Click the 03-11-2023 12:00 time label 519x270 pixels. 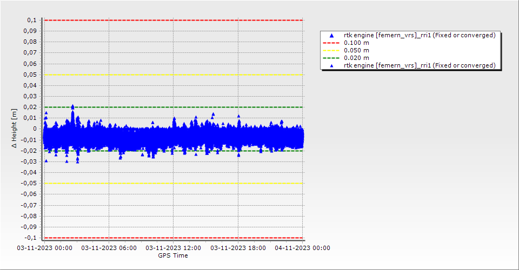pos(173,248)
